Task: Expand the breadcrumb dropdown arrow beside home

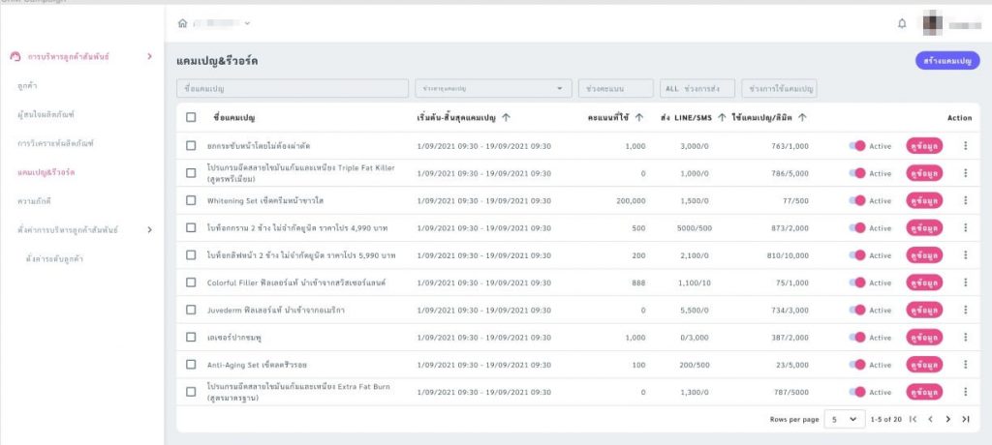Action: [247, 23]
